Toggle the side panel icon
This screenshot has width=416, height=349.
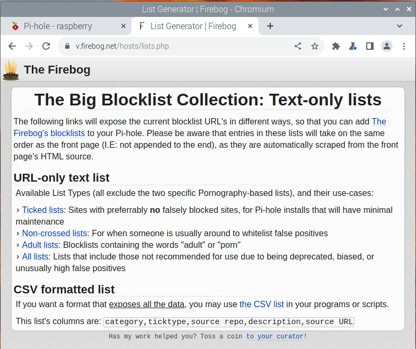370,46
